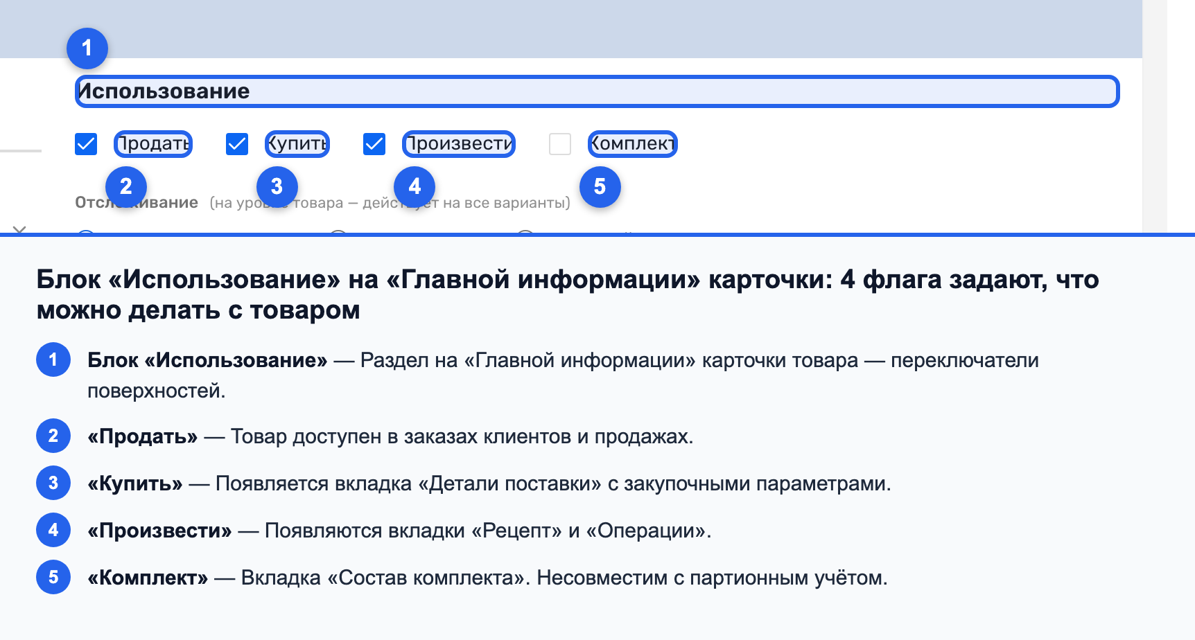Click the legend line describing «Продать»

click(x=390, y=436)
